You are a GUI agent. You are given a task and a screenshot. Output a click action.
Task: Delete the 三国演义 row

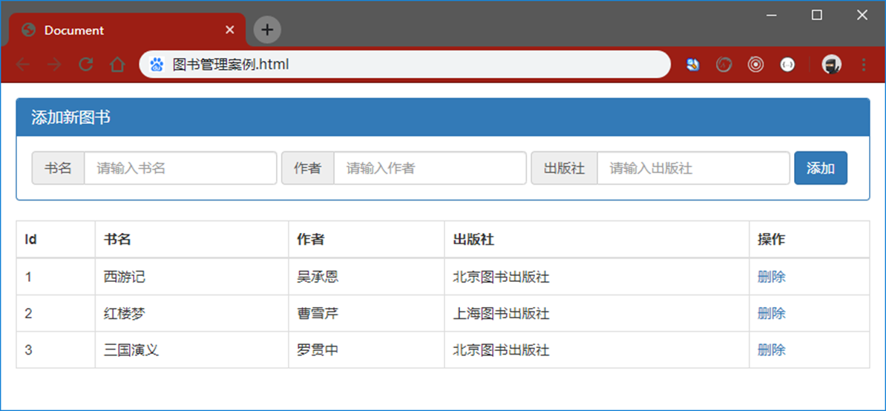pyautogui.click(x=771, y=350)
